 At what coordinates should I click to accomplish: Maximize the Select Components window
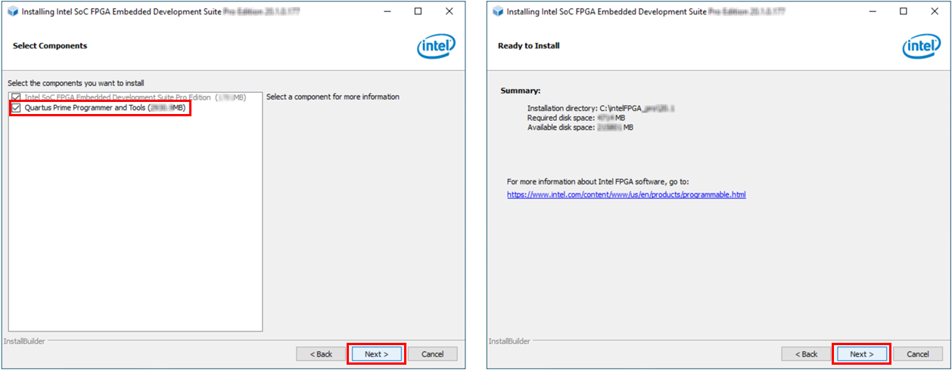[418, 12]
